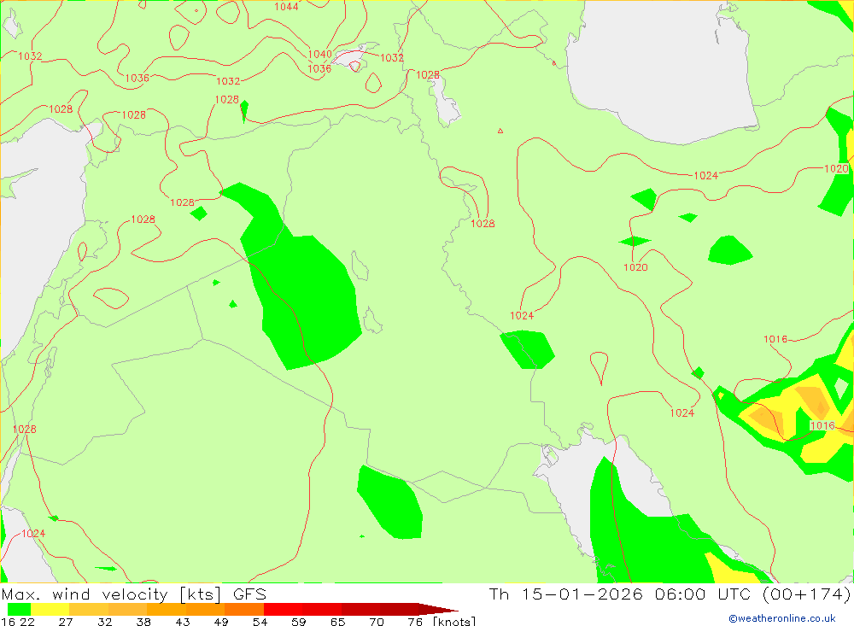Click the legend value '54'
This screenshot has width=854, height=626.
coord(260,622)
